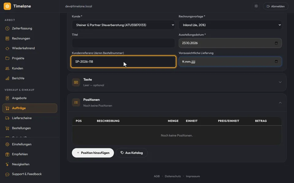Focus the Titel input field

123,43
